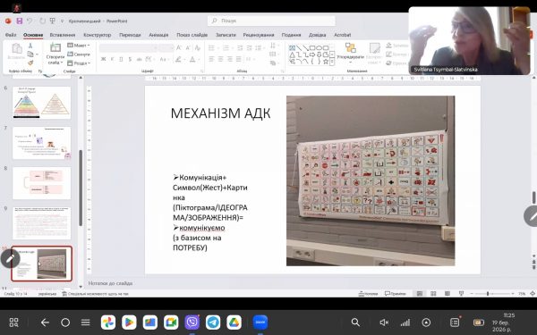Expand the Section (Розділ) dropdown
Screen dimensions: 537x335
(79, 63)
